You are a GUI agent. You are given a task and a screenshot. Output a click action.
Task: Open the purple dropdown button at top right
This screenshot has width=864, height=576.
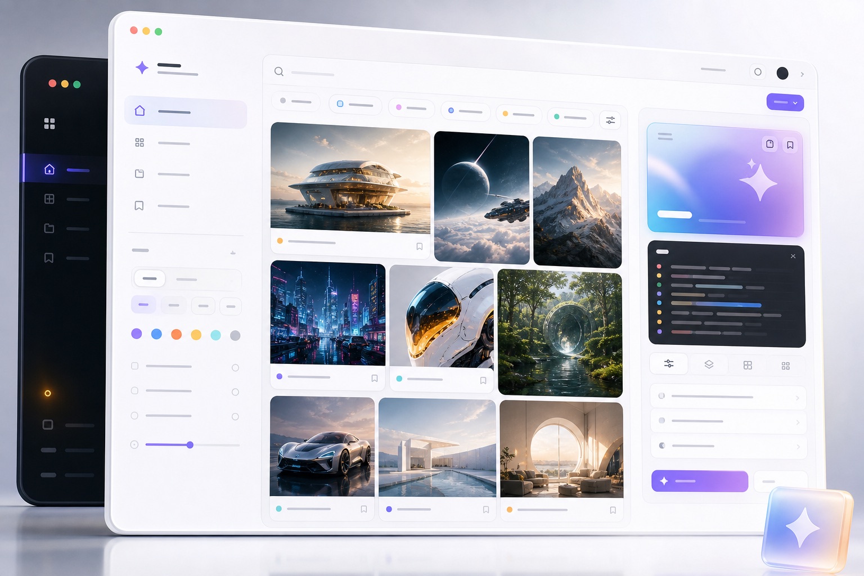pos(785,102)
